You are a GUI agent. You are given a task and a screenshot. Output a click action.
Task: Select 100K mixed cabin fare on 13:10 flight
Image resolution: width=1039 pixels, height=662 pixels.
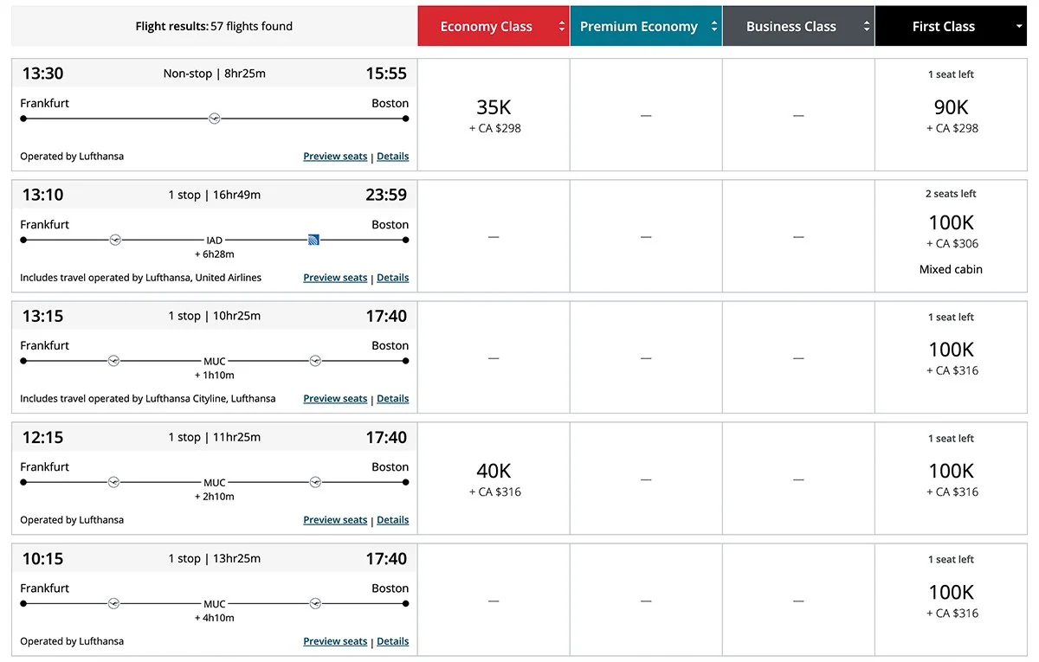click(951, 236)
